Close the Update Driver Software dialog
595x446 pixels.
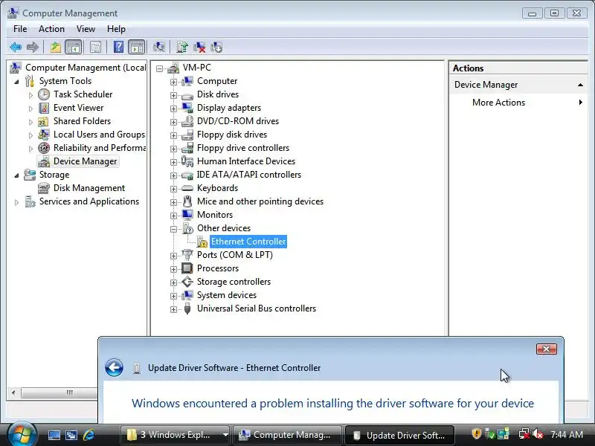point(547,349)
